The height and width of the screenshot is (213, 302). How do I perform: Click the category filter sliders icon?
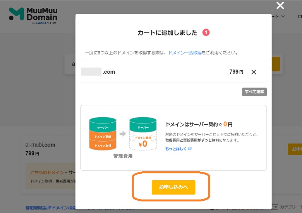[x=275, y=207]
